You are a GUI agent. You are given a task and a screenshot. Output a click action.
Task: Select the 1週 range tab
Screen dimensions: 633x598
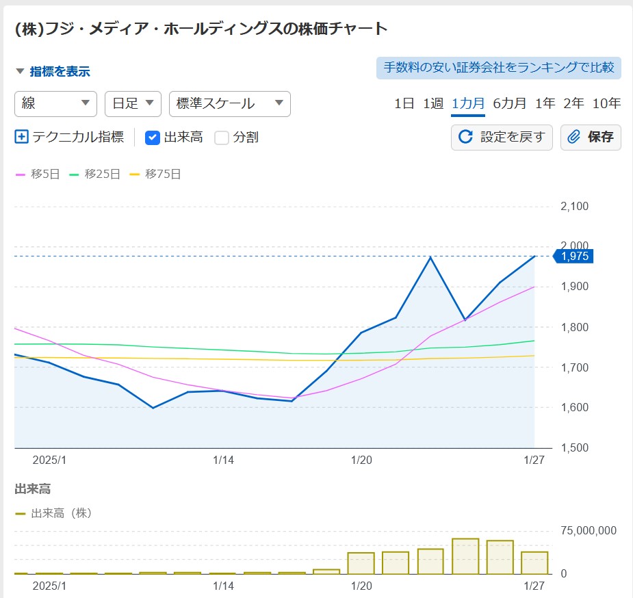[433, 104]
